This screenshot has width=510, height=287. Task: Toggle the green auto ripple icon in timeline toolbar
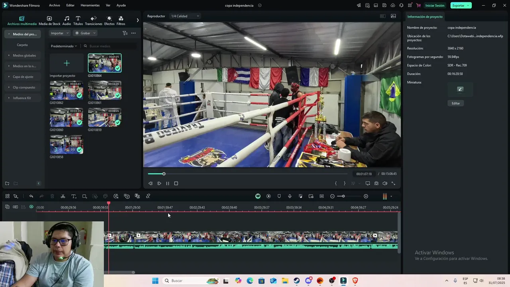(258, 196)
